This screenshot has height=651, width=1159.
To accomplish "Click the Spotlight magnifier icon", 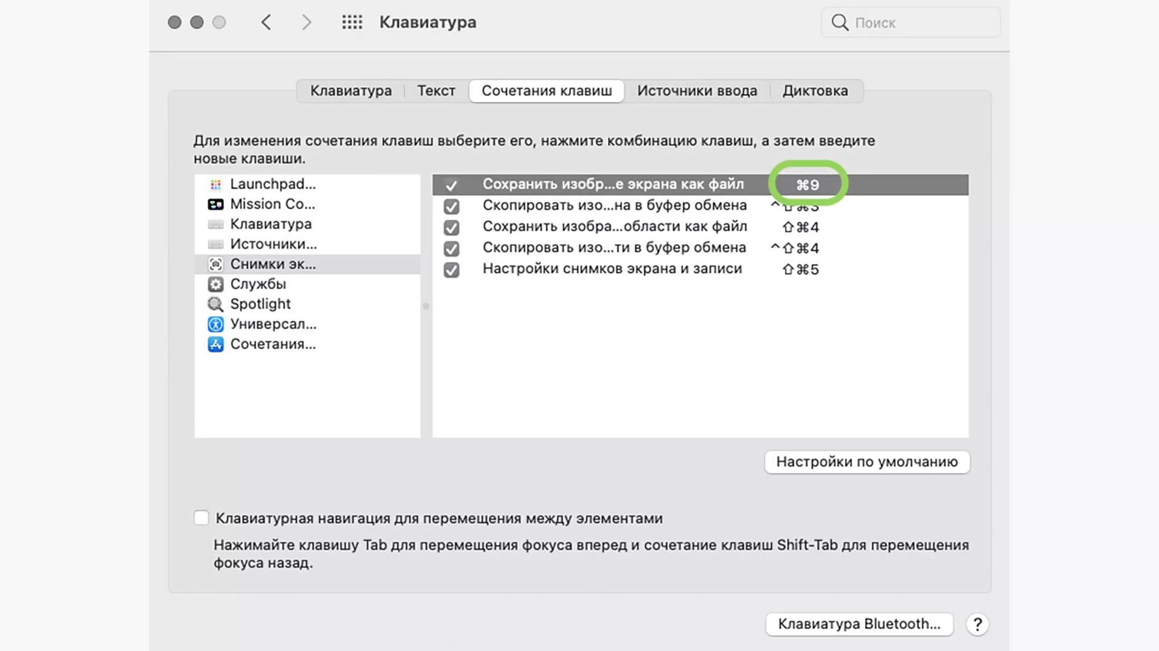I will (x=216, y=304).
